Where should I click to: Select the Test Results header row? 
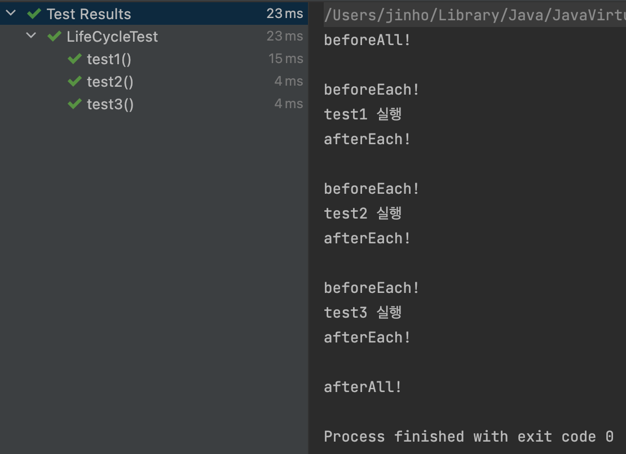(154, 14)
